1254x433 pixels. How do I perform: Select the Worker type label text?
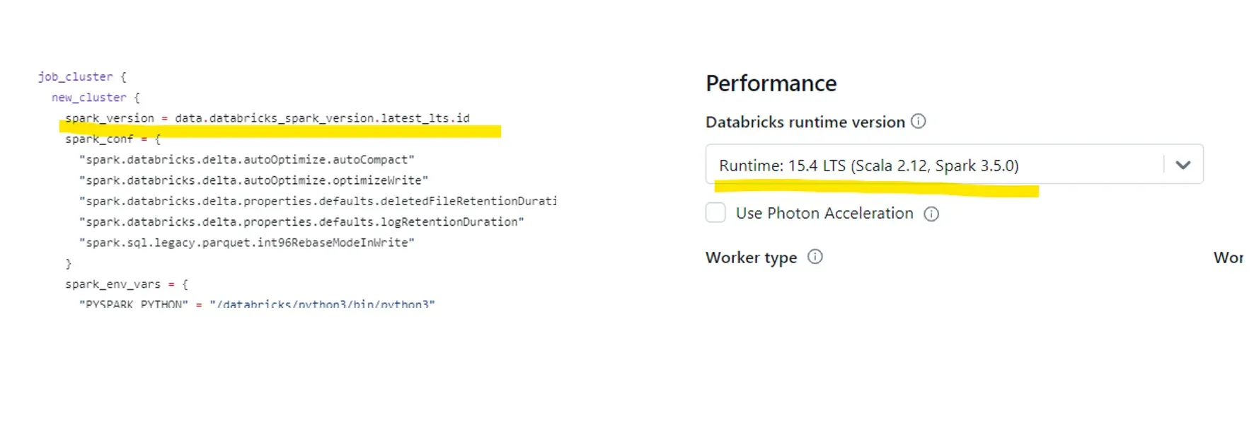751,258
